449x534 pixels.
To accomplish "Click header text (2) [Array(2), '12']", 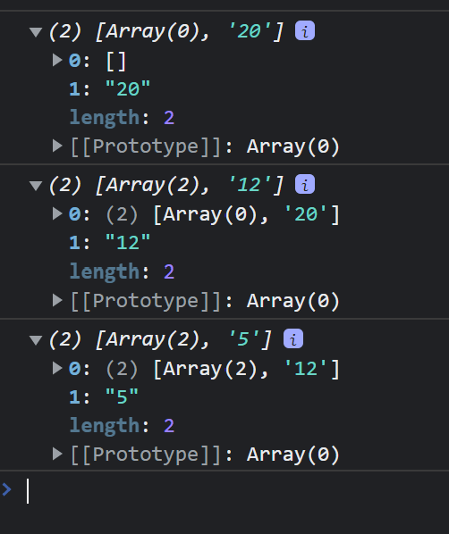I will [166, 185].
